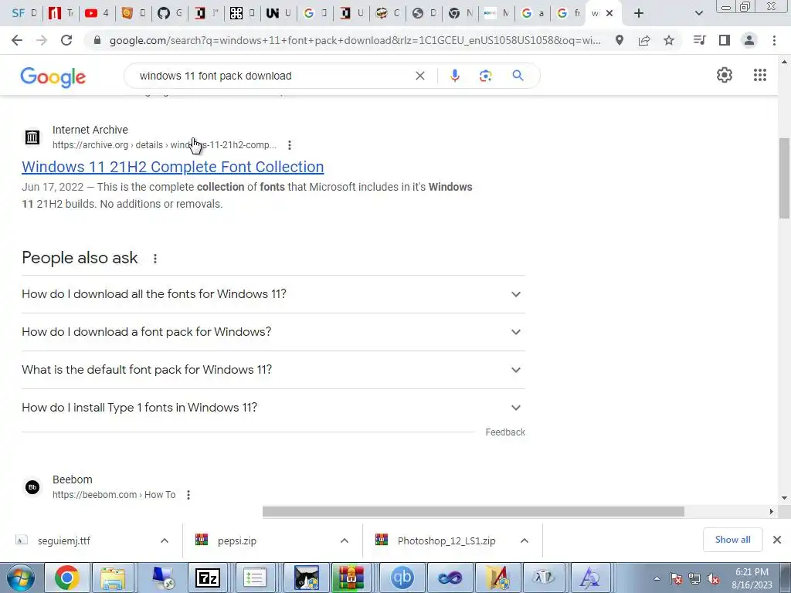Screen dimensions: 791x593
Task: Open the Google apps grid
Action: 760,75
